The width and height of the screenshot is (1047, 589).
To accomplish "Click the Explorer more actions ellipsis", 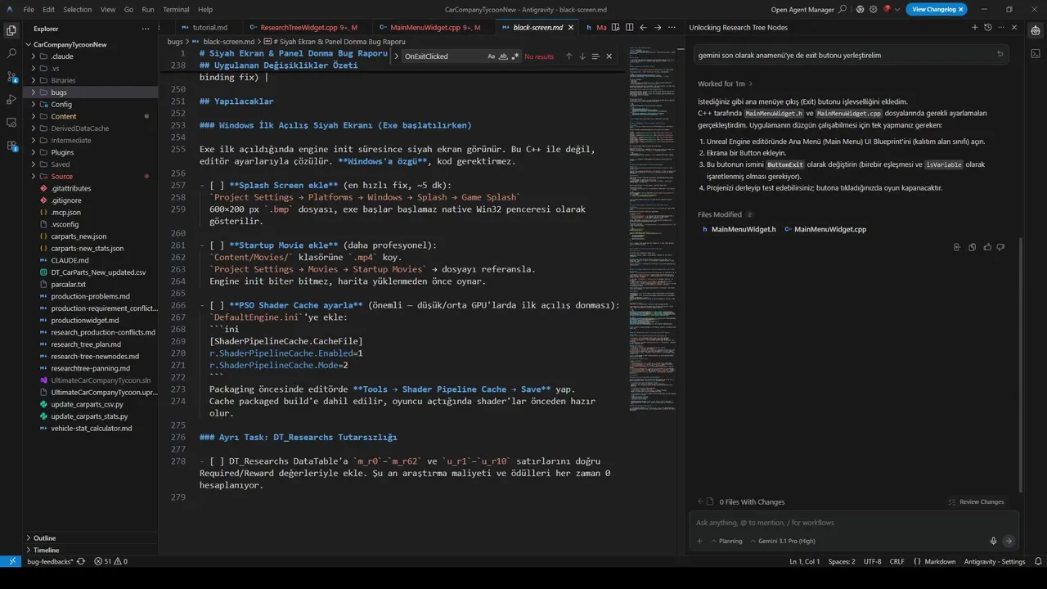I will (146, 28).
